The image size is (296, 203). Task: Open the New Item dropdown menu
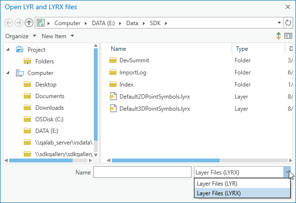[x=58, y=36]
